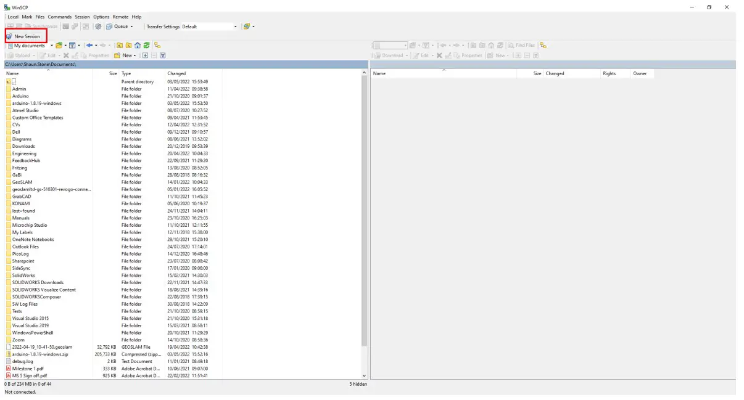This screenshot has height=400, width=744.
Task: Go to the home directory
Action: [x=137, y=45]
